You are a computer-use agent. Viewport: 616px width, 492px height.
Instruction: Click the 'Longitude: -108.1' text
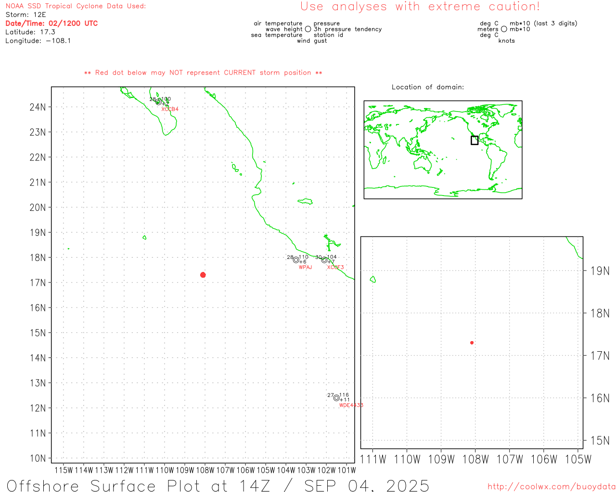pos(38,41)
